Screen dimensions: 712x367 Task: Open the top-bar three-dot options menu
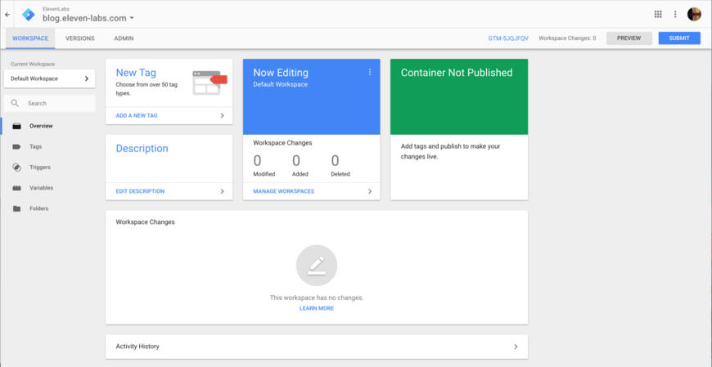[675, 14]
